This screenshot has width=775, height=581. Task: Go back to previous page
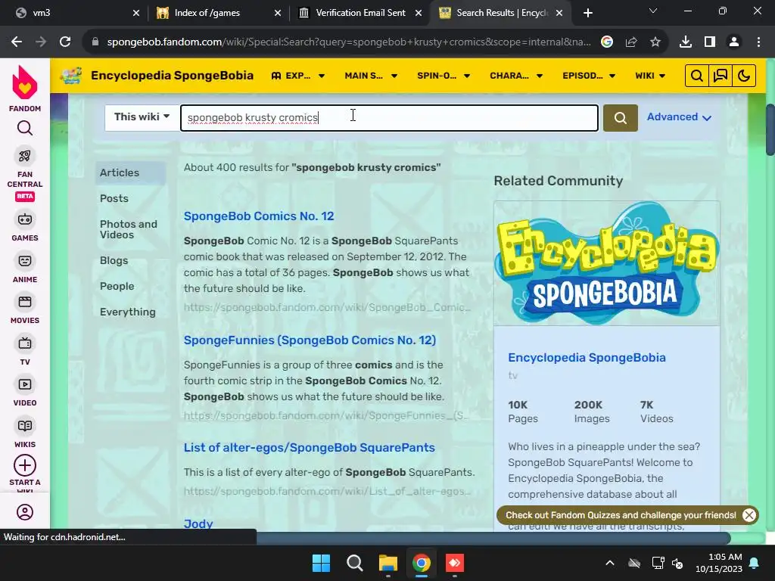tap(17, 42)
